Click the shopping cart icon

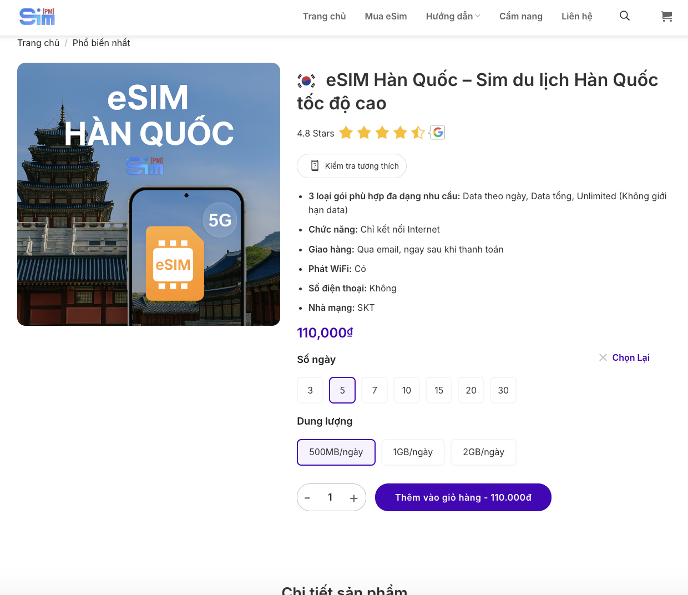pyautogui.click(x=666, y=17)
